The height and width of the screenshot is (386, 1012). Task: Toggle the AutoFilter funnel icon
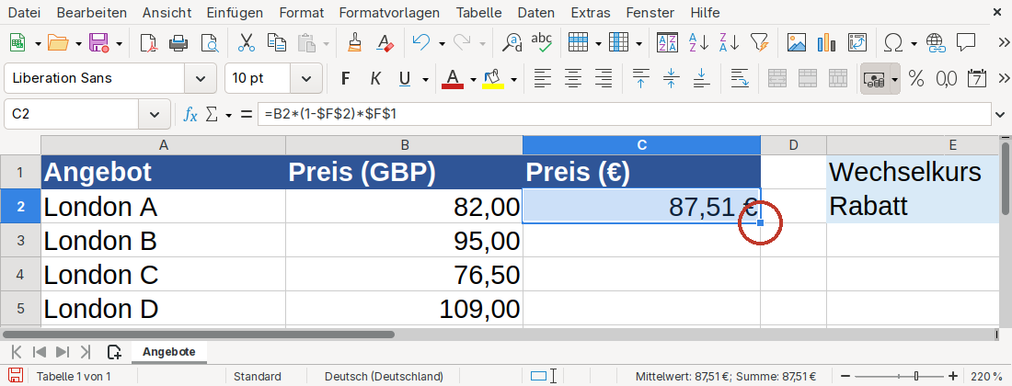pos(760,43)
